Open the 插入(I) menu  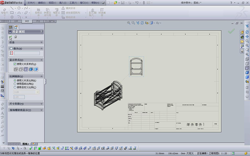(x=63, y=3)
